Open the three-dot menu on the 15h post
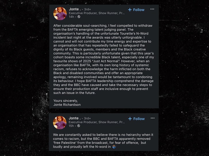 point(152,119)
